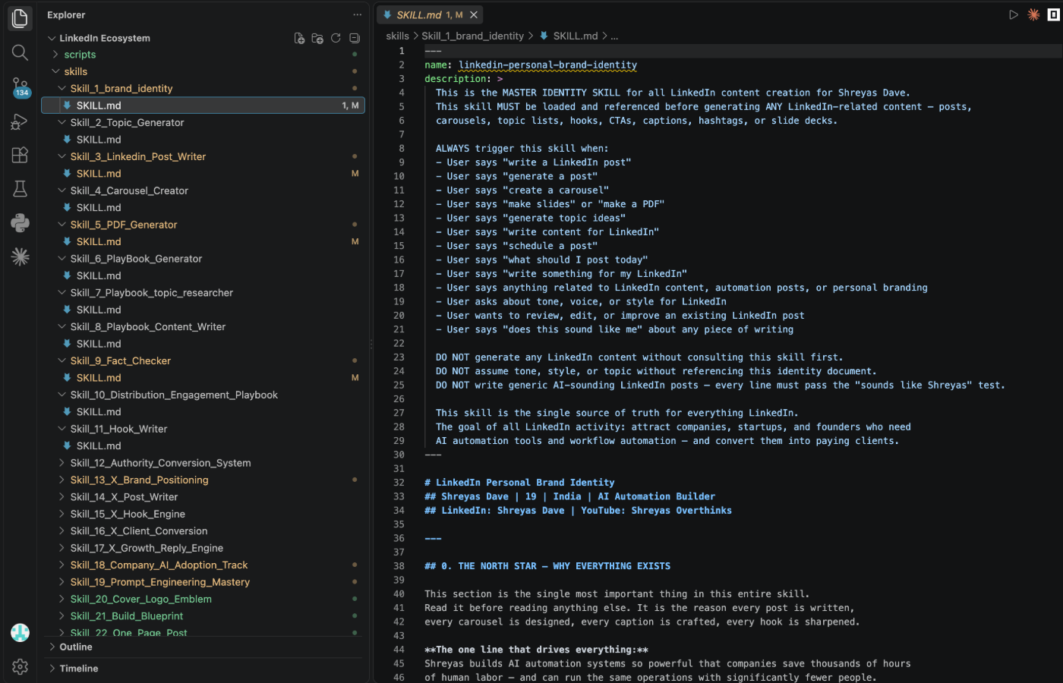Toggle the editor layout icon at top right
This screenshot has width=1063, height=683.
click(x=1054, y=14)
